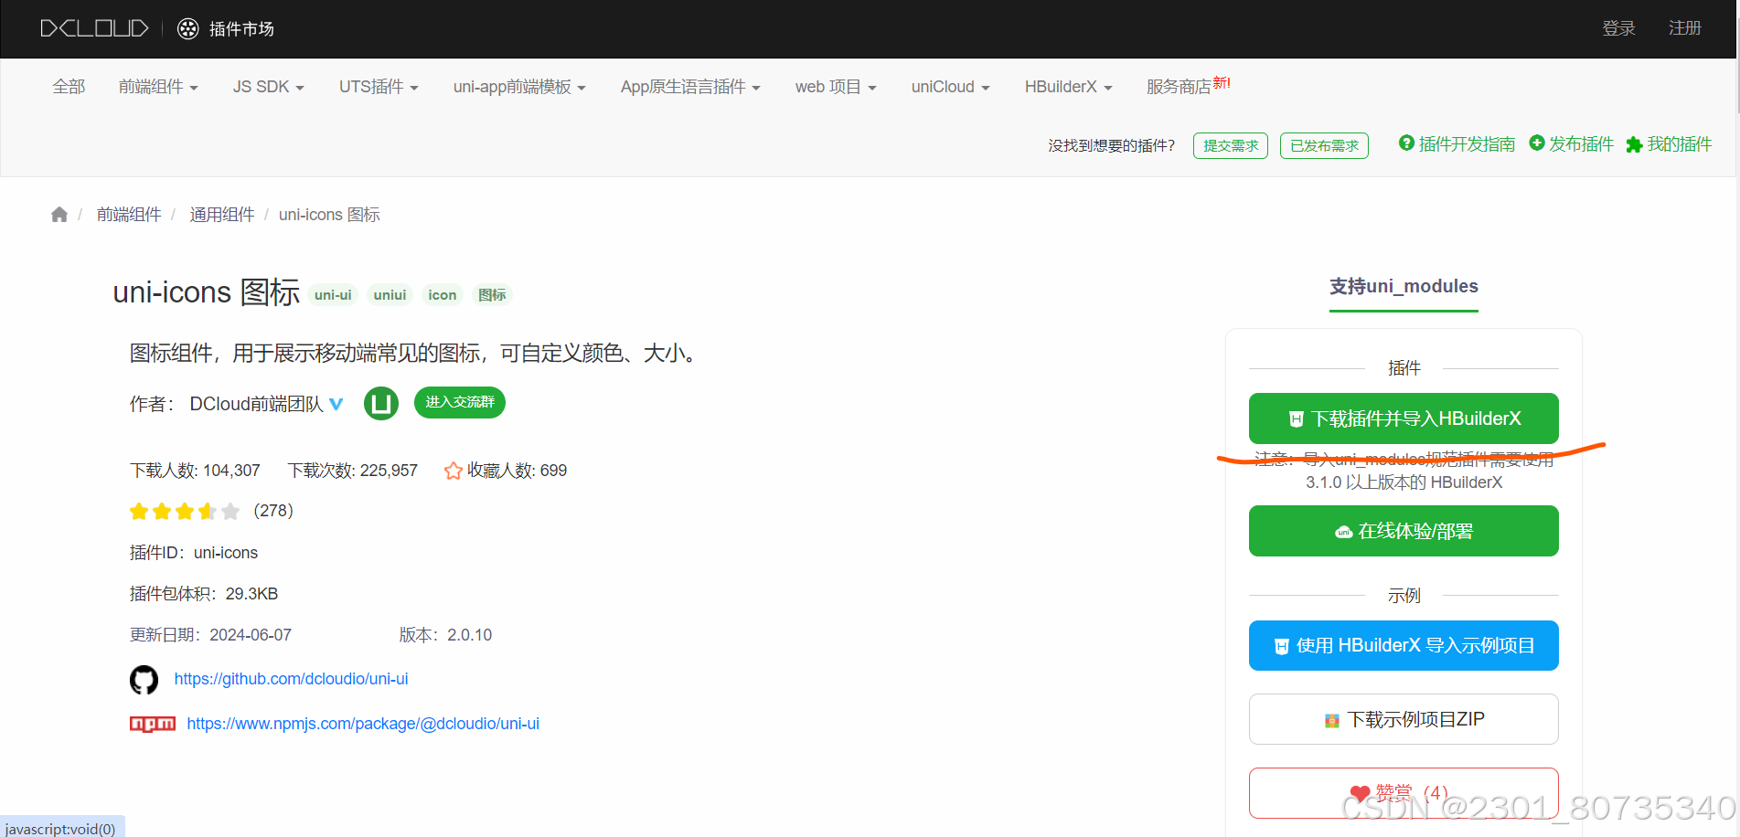Click the 插件包体积 29.3KB text
The height and width of the screenshot is (837, 1740).
(204, 594)
